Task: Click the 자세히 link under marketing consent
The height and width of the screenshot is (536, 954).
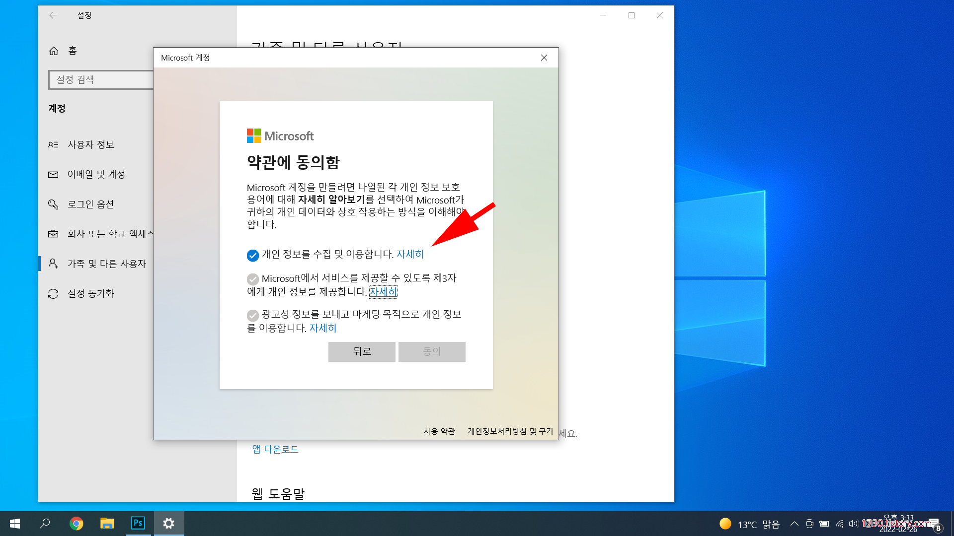Action: [323, 328]
